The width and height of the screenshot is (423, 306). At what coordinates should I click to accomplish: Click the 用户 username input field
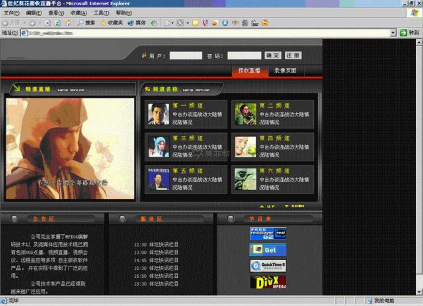(x=186, y=56)
